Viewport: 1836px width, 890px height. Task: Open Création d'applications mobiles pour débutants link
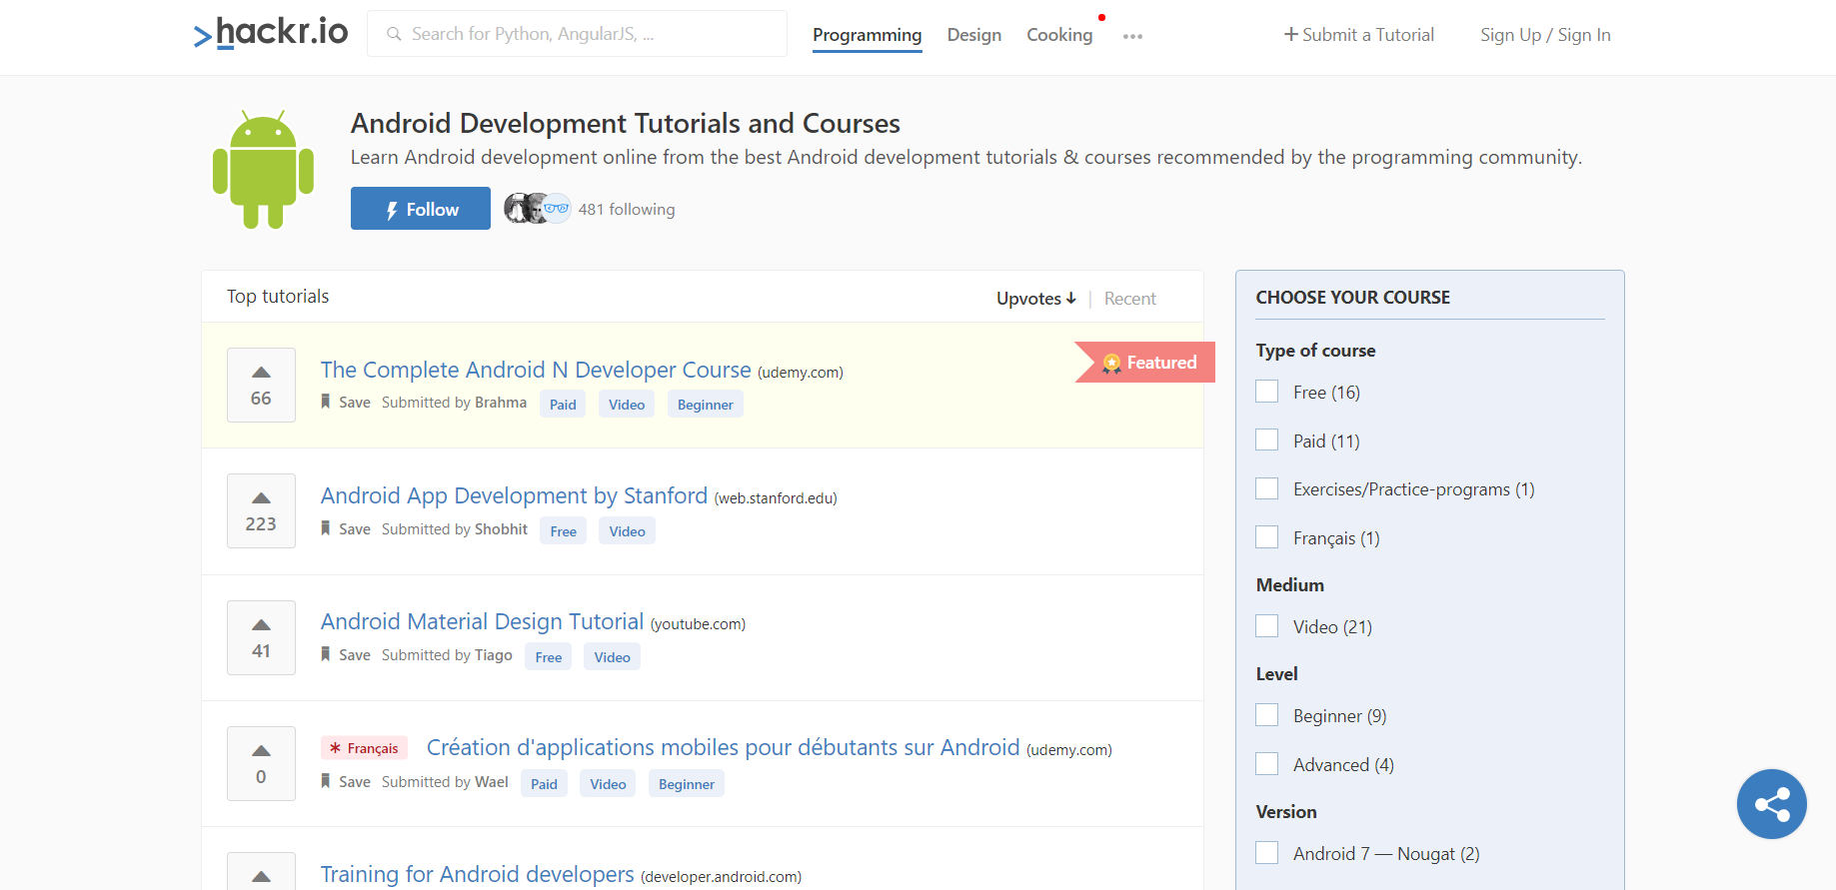pos(723,747)
